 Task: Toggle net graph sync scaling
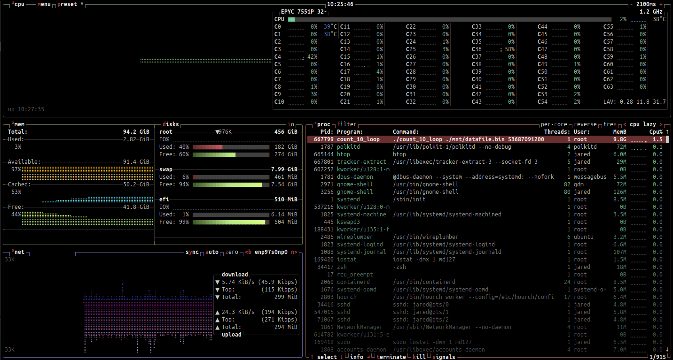(192, 252)
